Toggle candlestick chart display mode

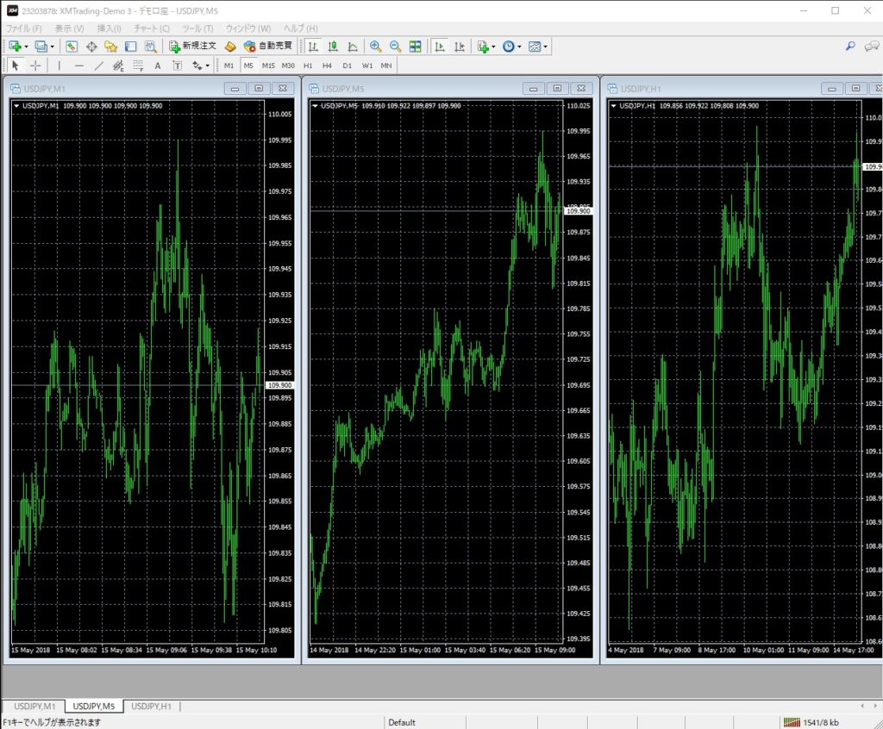click(332, 47)
